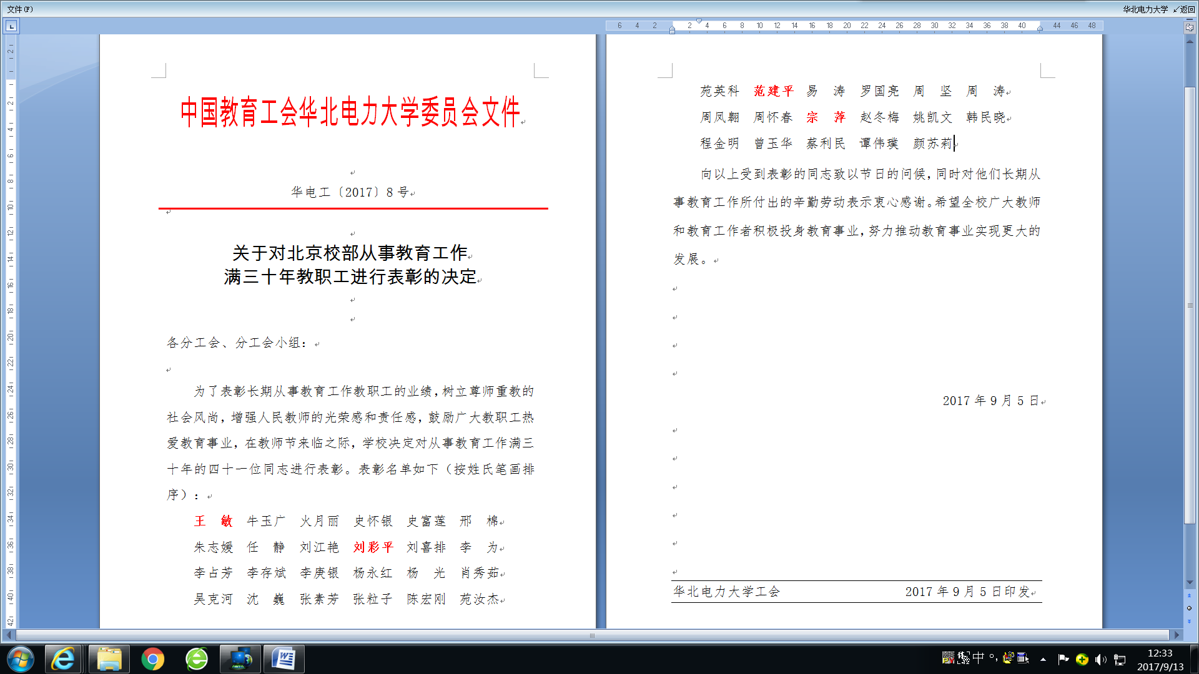1199x674 pixels.
Task: Click the IME menu list icon with cursor
Action: pos(1023,658)
